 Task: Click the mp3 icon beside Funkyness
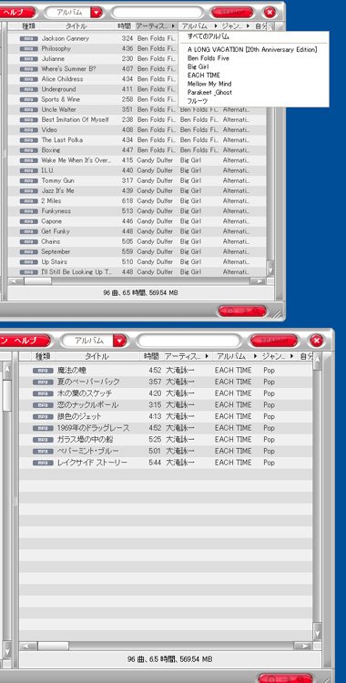29,211
